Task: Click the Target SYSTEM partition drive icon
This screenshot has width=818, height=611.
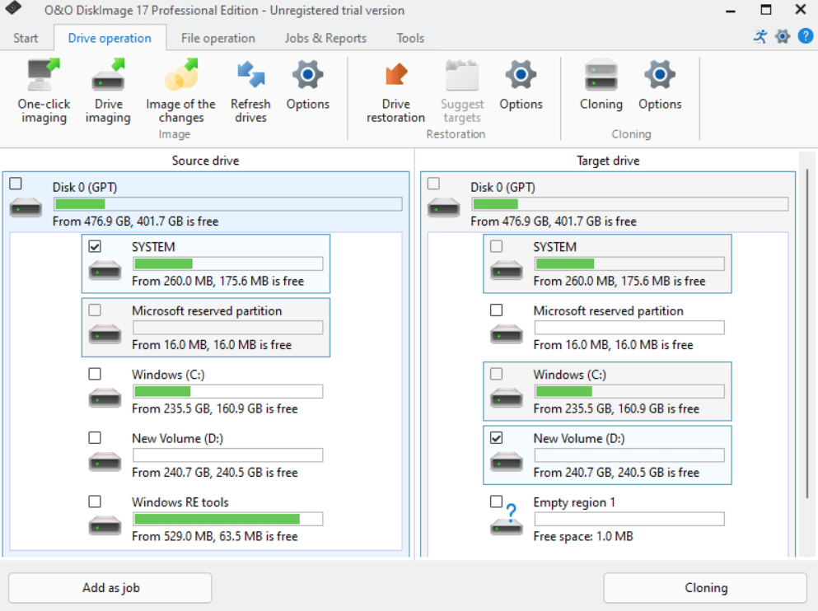Action: pyautogui.click(x=507, y=271)
